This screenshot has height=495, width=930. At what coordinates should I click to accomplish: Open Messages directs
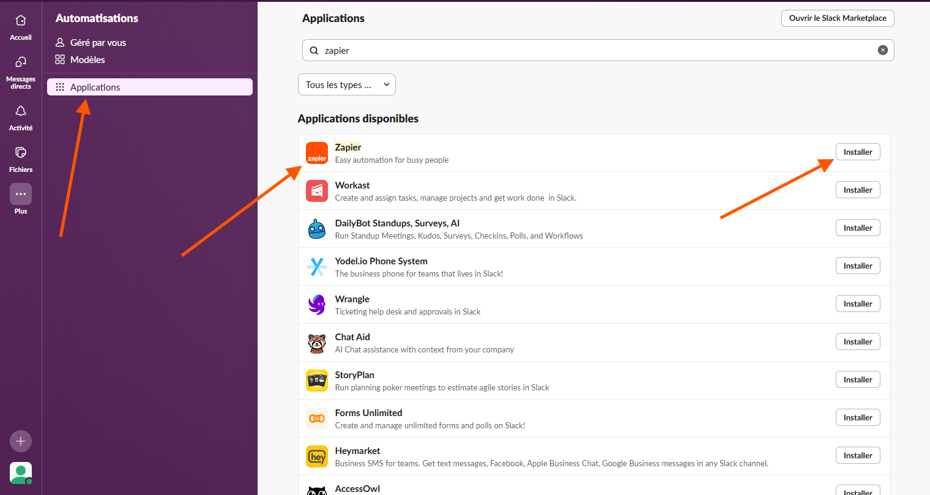(21, 72)
